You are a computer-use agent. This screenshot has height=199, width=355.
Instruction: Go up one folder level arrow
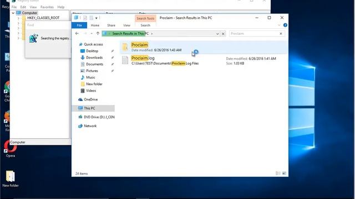tap(98, 33)
